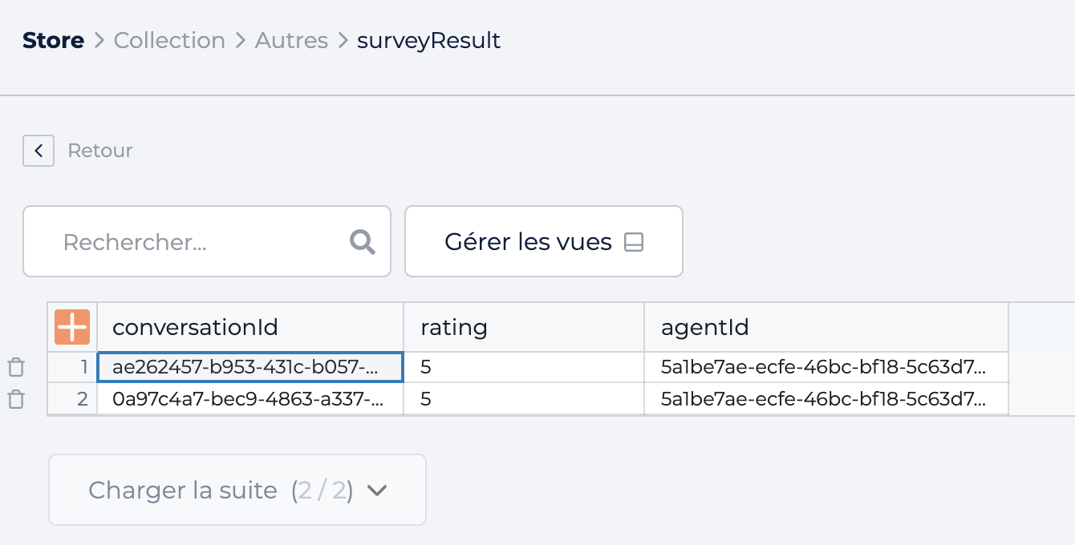
Task: Click the back chevron icon beside Retour
Action: [39, 151]
